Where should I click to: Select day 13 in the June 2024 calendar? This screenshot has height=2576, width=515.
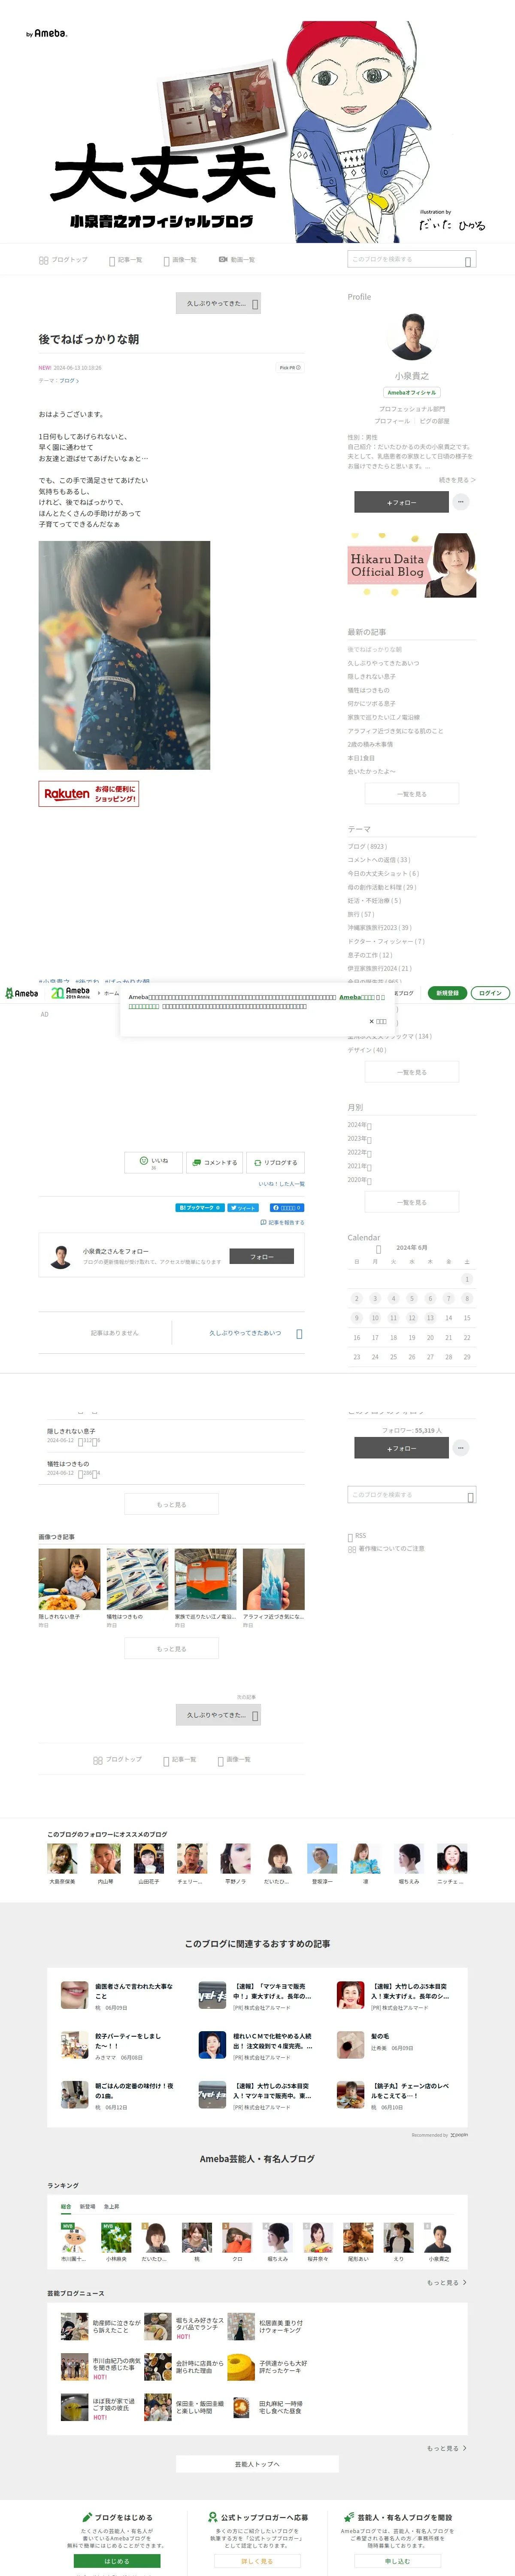pos(430,1318)
